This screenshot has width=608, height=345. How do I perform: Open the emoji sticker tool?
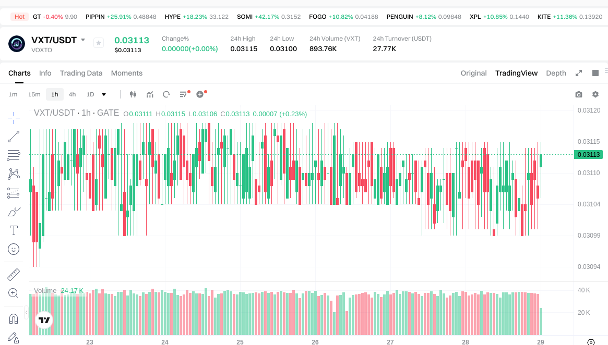(x=14, y=249)
